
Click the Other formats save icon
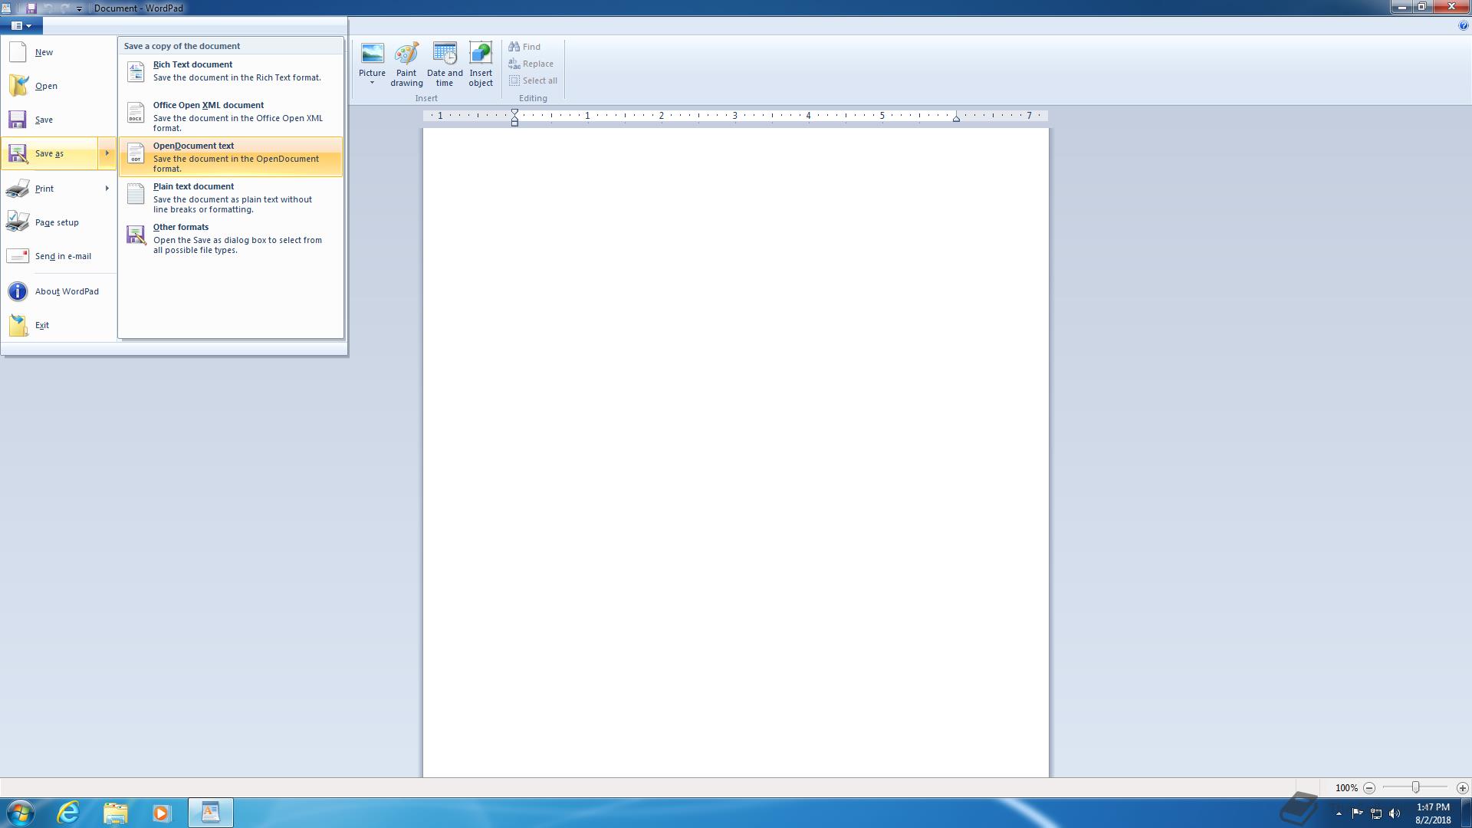pos(136,235)
